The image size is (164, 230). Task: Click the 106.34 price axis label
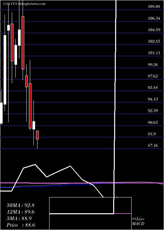coord(154,18)
